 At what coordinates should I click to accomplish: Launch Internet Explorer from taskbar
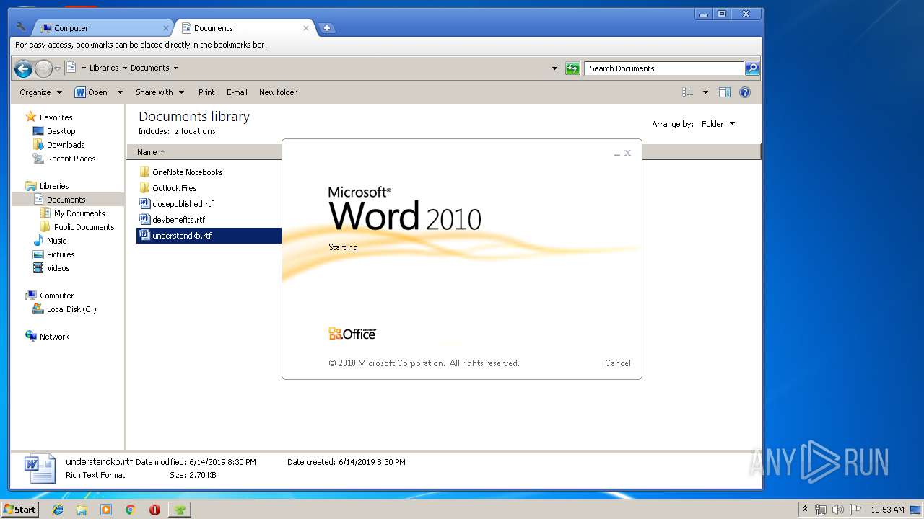pyautogui.click(x=58, y=510)
